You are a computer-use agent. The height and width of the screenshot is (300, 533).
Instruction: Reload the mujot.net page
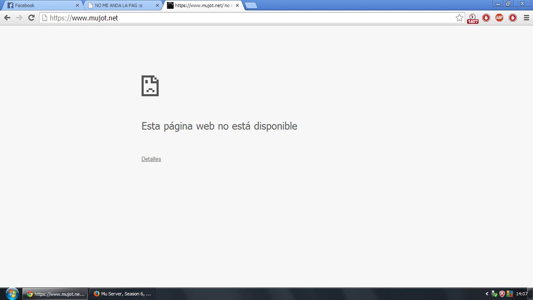click(31, 17)
